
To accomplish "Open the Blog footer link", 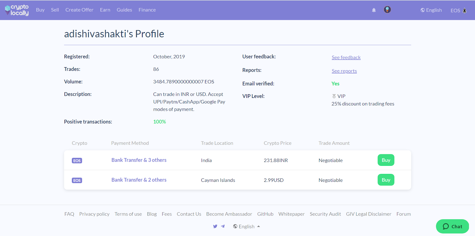I will (x=152, y=214).
